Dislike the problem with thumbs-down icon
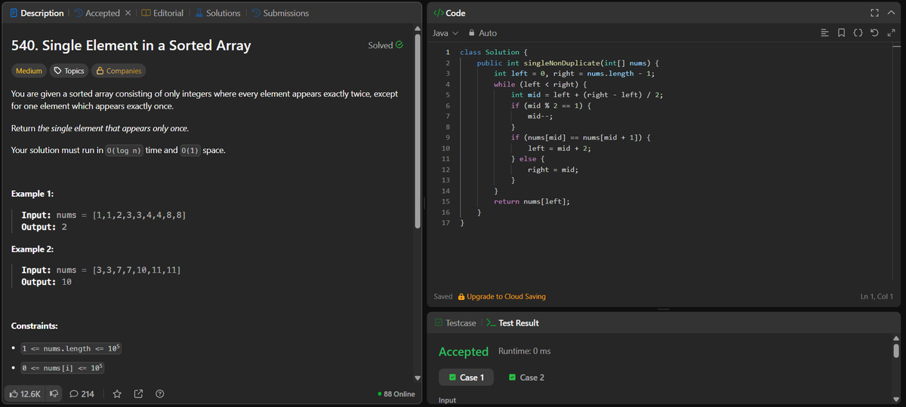The height and width of the screenshot is (407, 906). coord(54,393)
